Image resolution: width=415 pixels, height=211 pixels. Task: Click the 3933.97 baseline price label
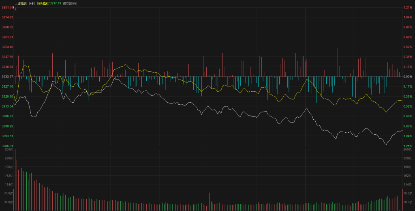[7, 77]
